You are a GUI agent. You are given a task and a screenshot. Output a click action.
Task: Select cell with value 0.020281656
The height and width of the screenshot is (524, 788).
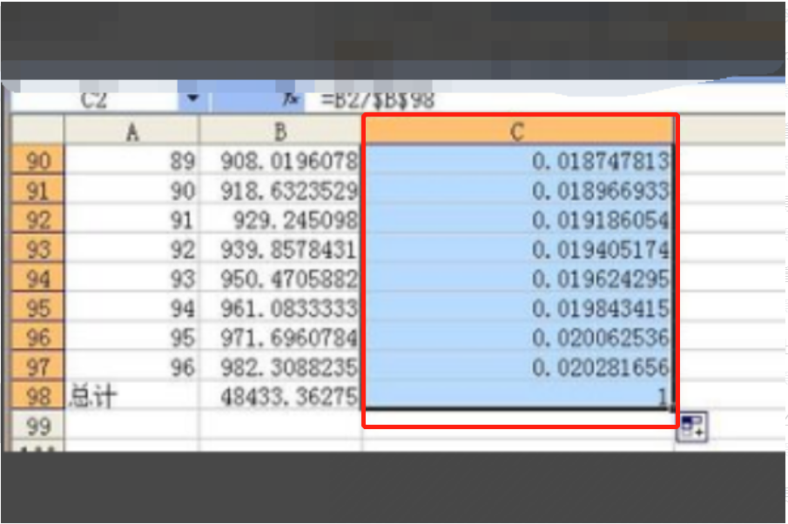[x=518, y=367]
